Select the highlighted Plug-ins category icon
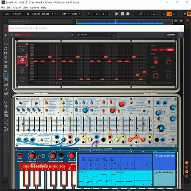 (6, 75)
